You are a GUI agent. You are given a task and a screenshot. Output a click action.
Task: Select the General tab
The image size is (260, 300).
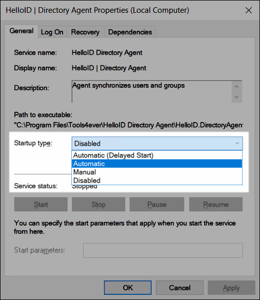[22, 31]
